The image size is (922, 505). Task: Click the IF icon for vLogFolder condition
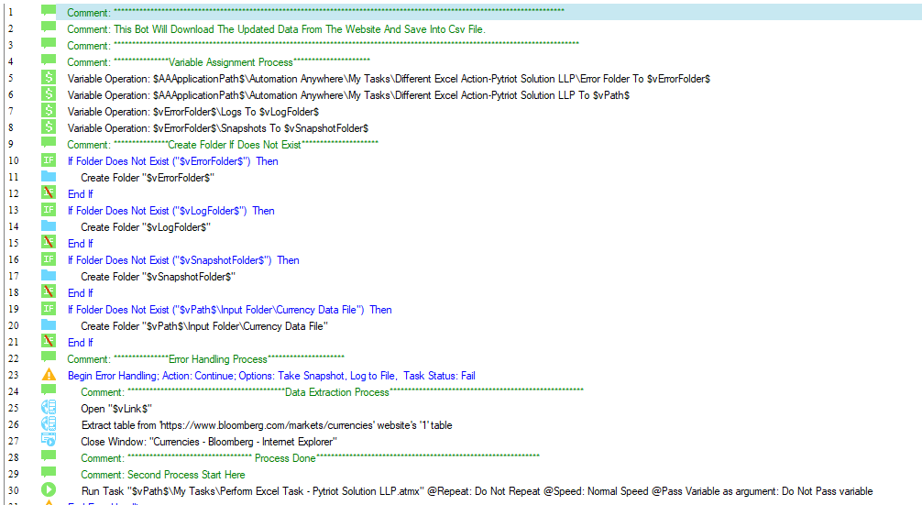click(49, 209)
